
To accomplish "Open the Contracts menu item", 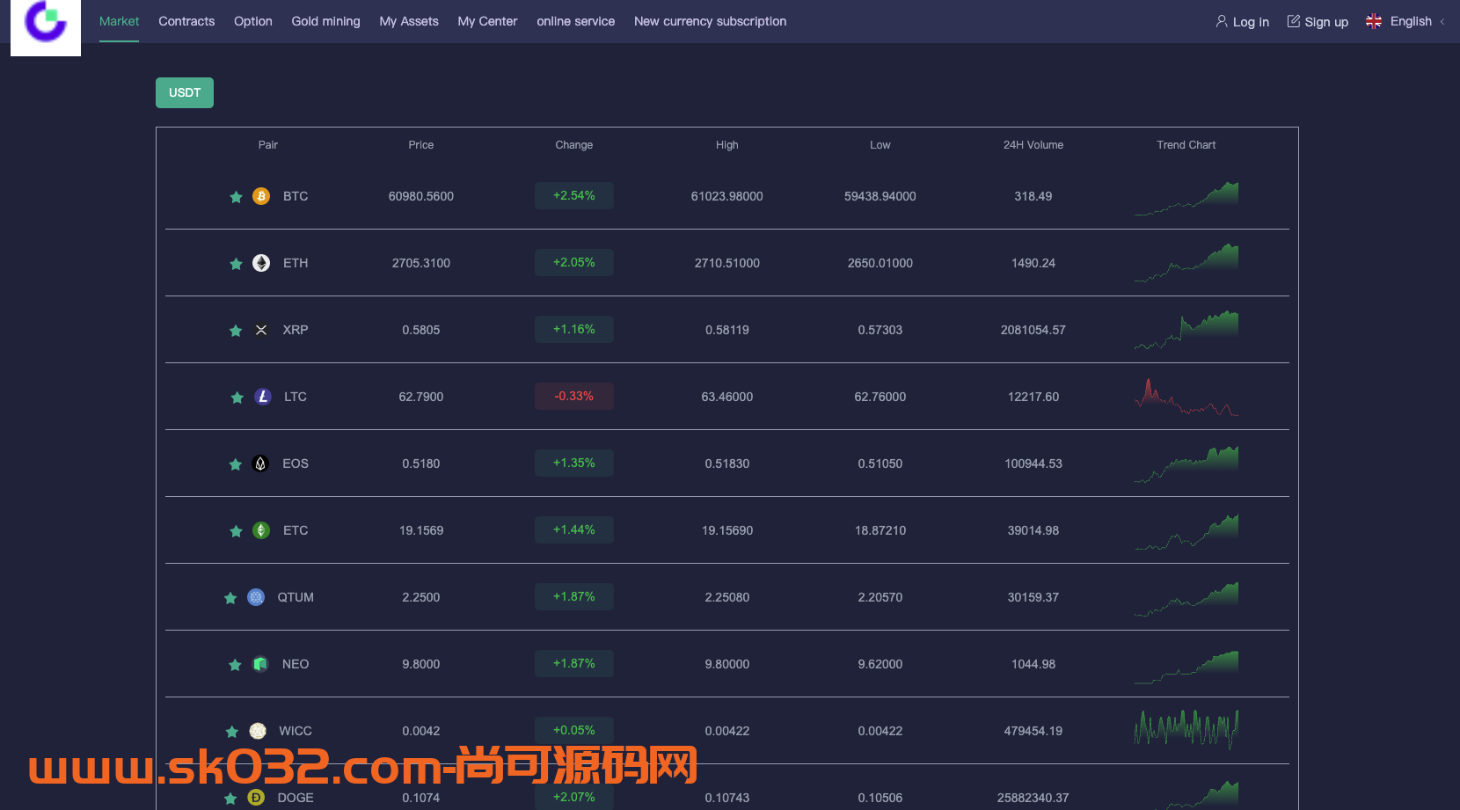I will tap(186, 21).
